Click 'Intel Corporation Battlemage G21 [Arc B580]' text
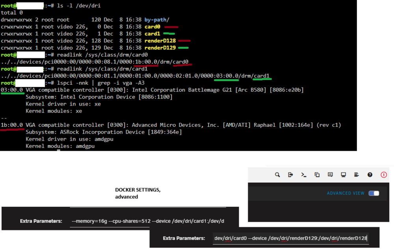The image size is (394, 252). click(199, 90)
